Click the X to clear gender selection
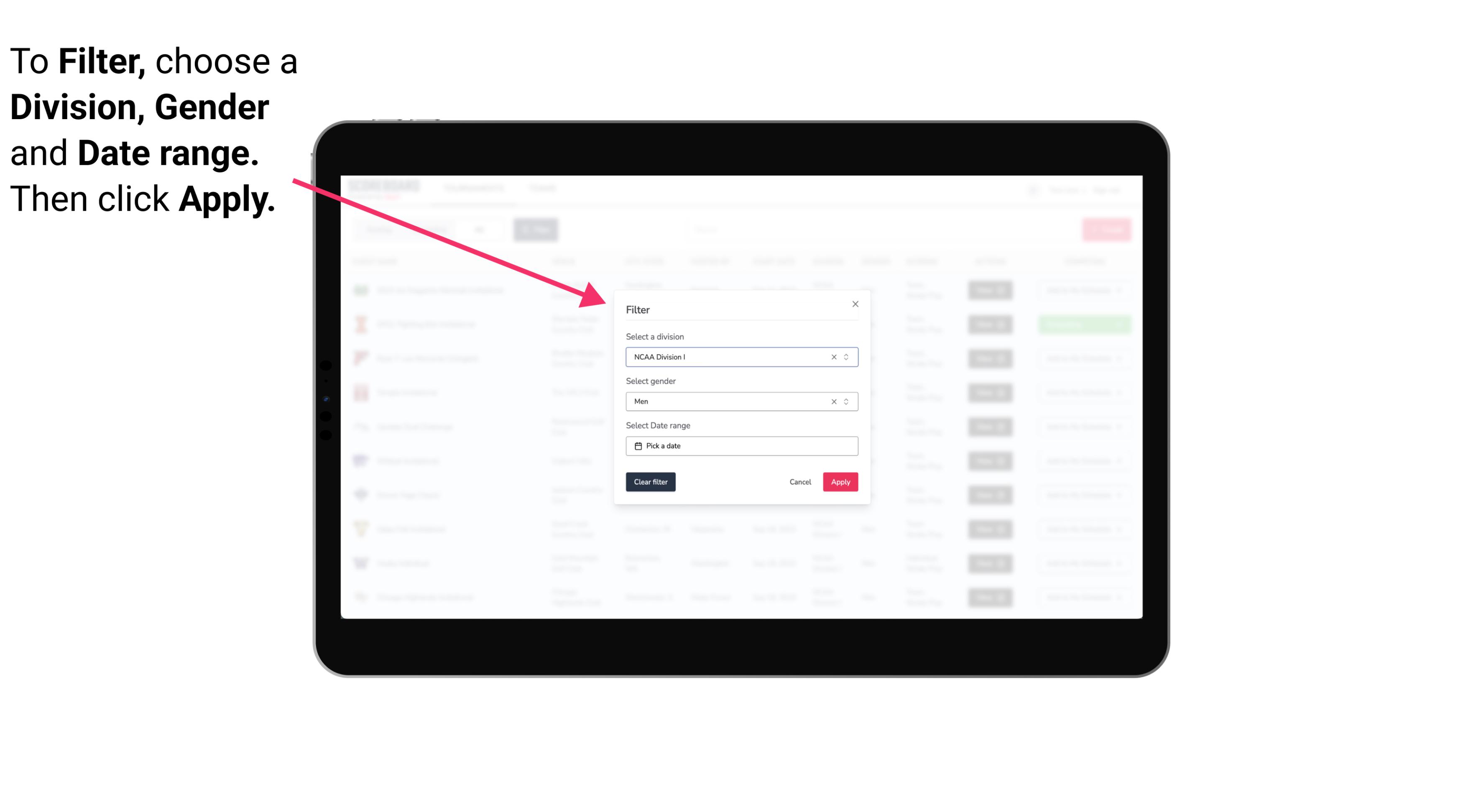1481x797 pixels. pyautogui.click(x=834, y=401)
